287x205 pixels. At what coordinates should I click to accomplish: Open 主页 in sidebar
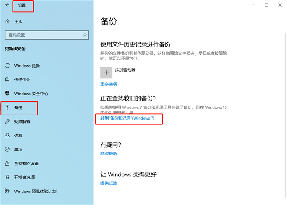tap(18, 21)
